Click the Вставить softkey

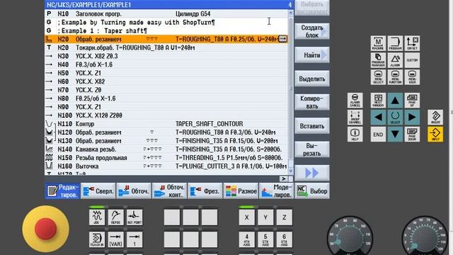pos(312,126)
